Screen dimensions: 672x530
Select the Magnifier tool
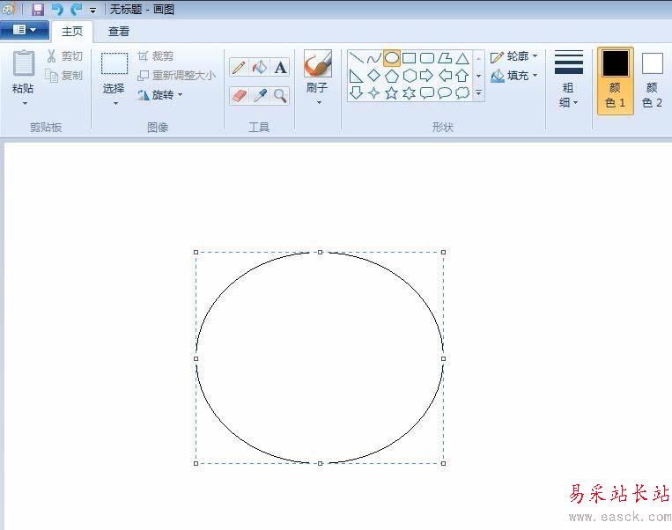[x=280, y=96]
